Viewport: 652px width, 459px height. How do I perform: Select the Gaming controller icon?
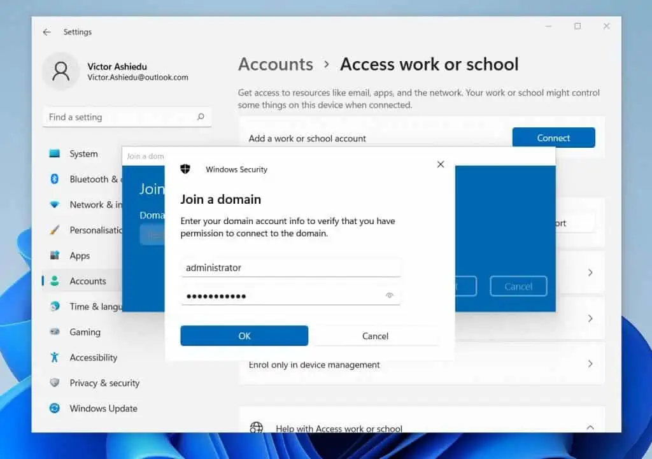pos(54,332)
